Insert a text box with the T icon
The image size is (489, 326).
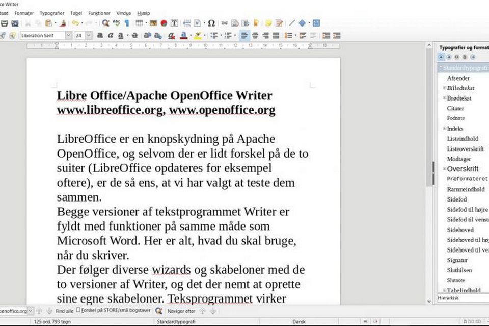click(x=174, y=23)
